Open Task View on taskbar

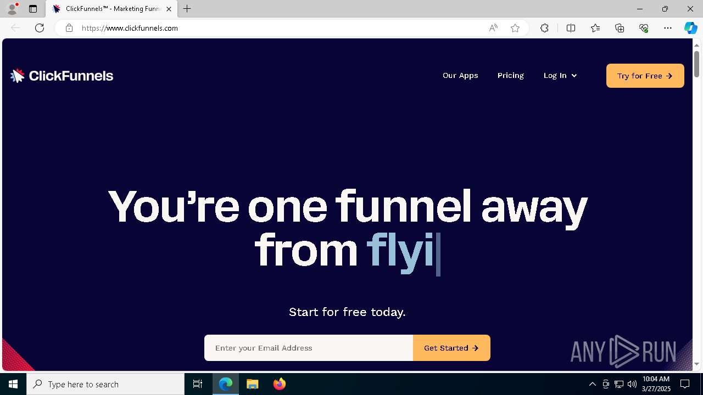tap(198, 384)
